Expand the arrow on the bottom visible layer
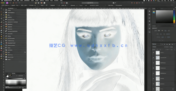176x91 pixels. pyautogui.click(x=173, y=89)
